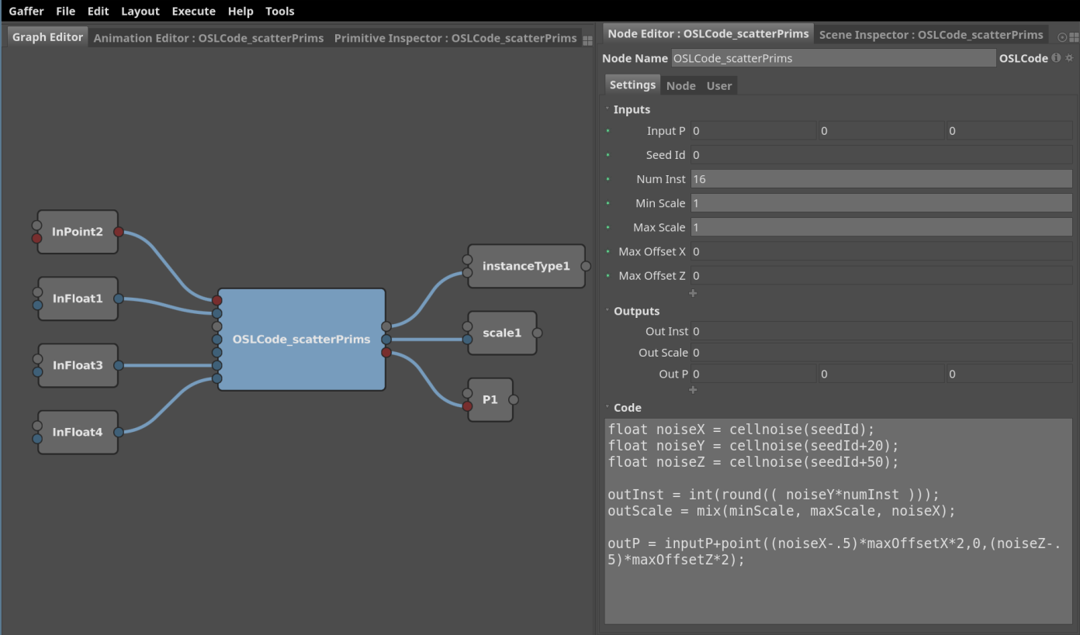Select the OSLCode_scatterPrims node in graph
This screenshot has width=1080, height=635.
(302, 340)
